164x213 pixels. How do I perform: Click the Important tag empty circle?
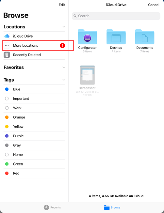(7, 99)
